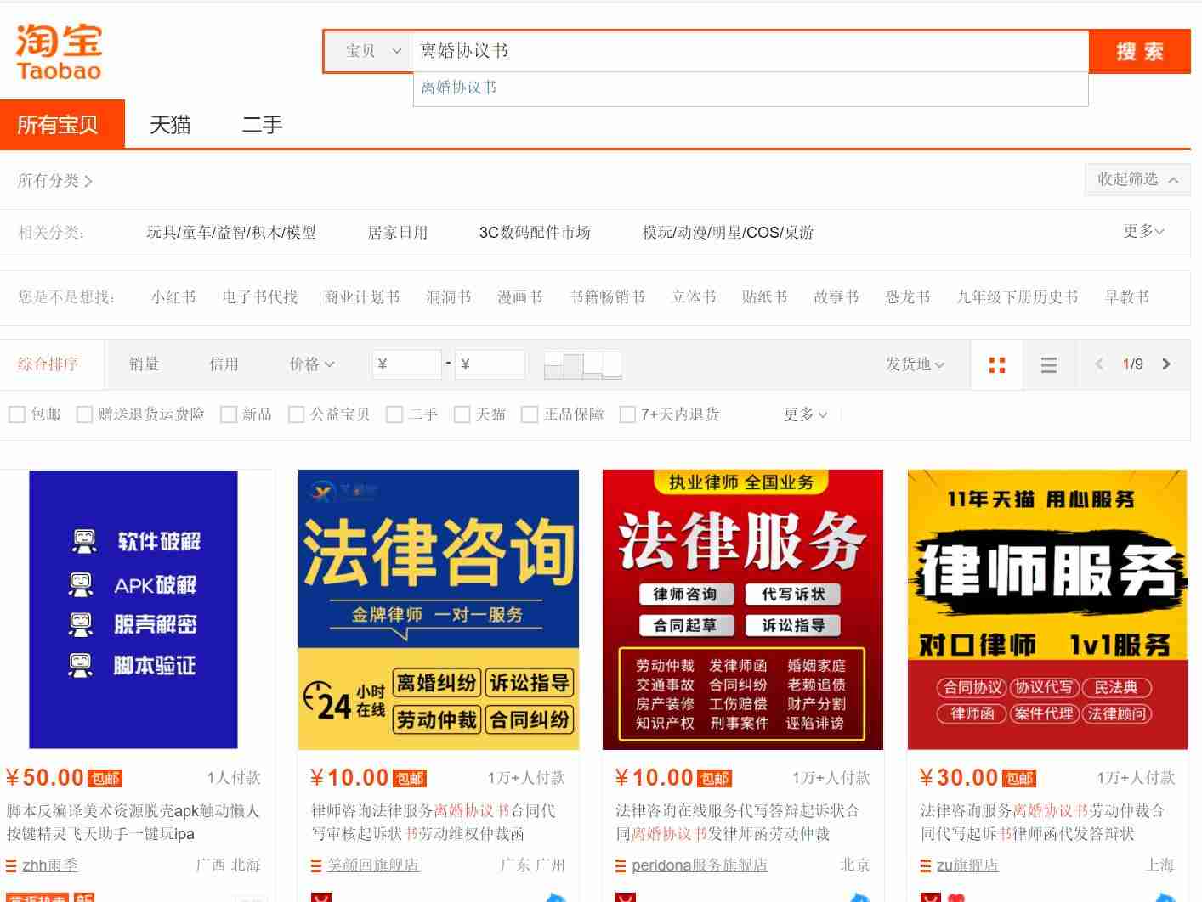Sort results by 信用

pyautogui.click(x=224, y=364)
